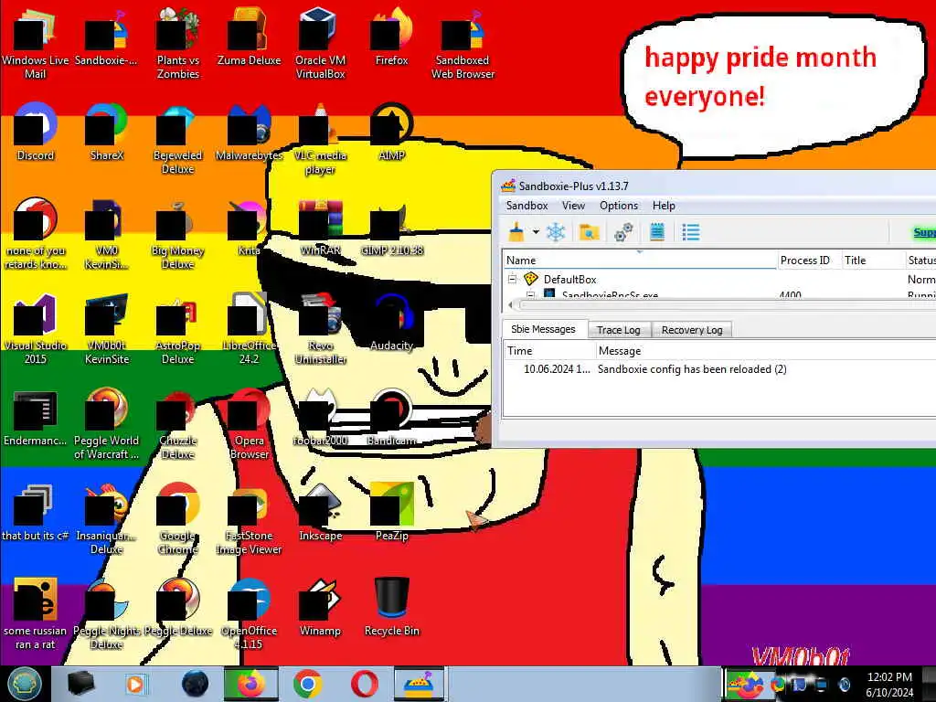The image size is (936, 702).
Task: Select the Plants vs Zombies desktop icon
Action: click(178, 45)
